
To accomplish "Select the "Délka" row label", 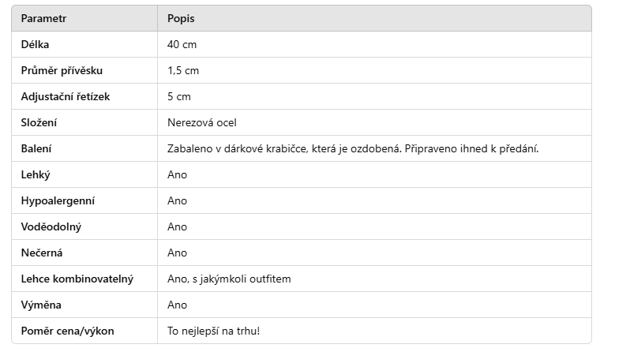I will coord(35,44).
